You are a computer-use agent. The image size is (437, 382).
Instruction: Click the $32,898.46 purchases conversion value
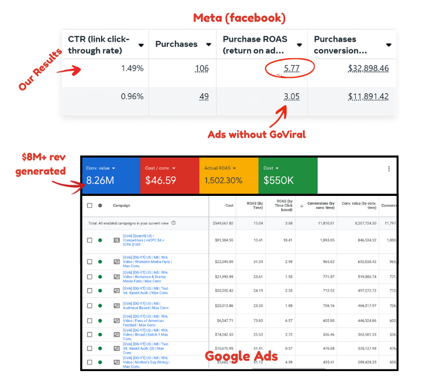368,69
